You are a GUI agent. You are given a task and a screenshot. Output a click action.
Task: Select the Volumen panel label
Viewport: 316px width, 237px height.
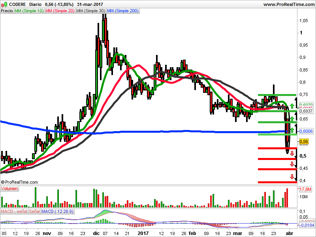click(9, 189)
